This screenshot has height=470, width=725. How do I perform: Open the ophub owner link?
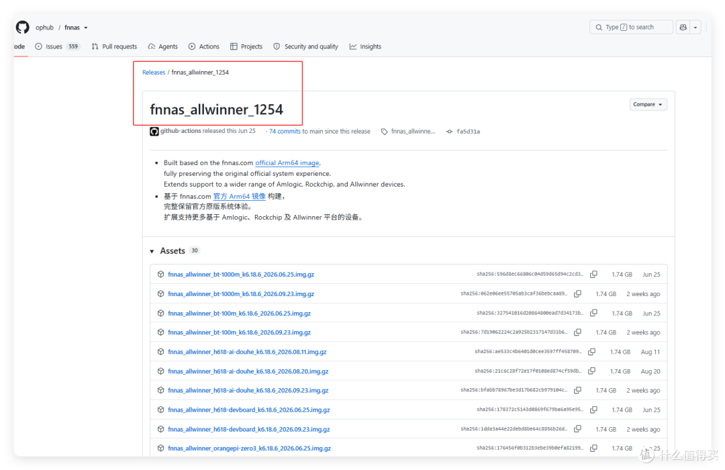tap(44, 28)
